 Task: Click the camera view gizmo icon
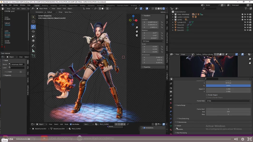point(137,35)
